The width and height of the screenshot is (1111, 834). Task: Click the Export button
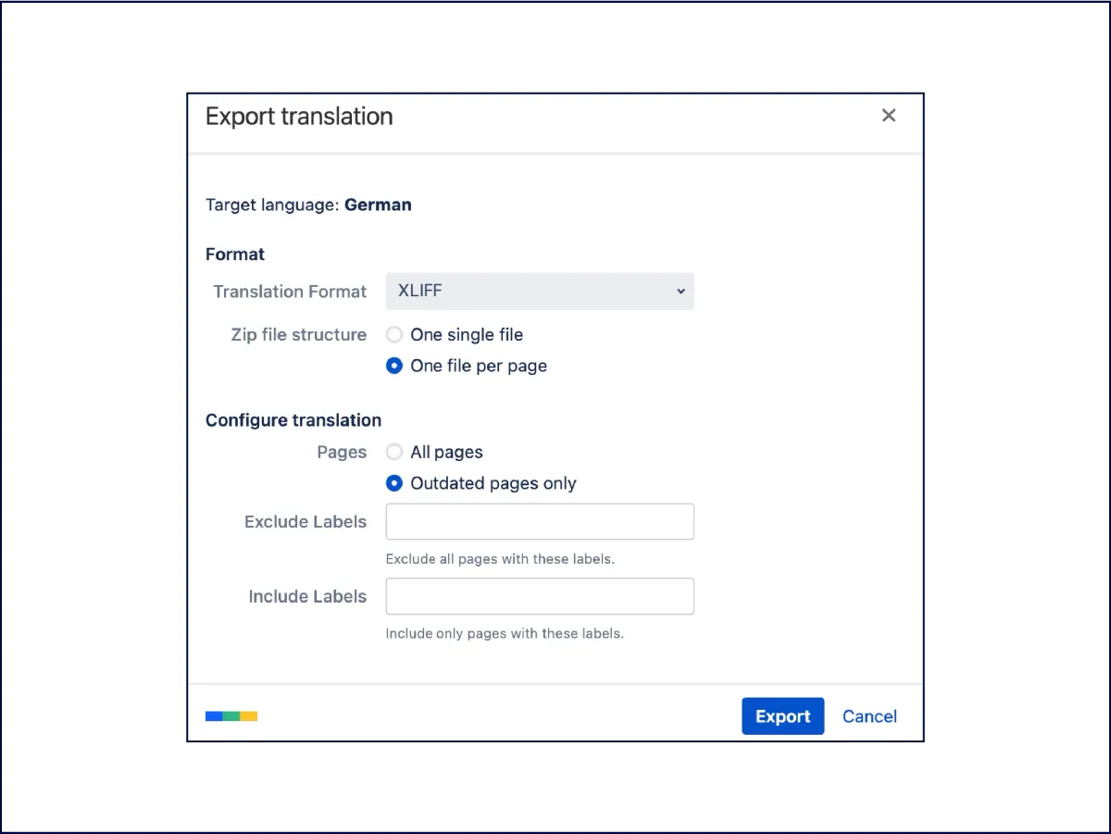pos(783,716)
